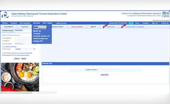Viewport: 170px width, 104px height.
Task: Open the My Transaction menu
Action: tap(25, 23)
